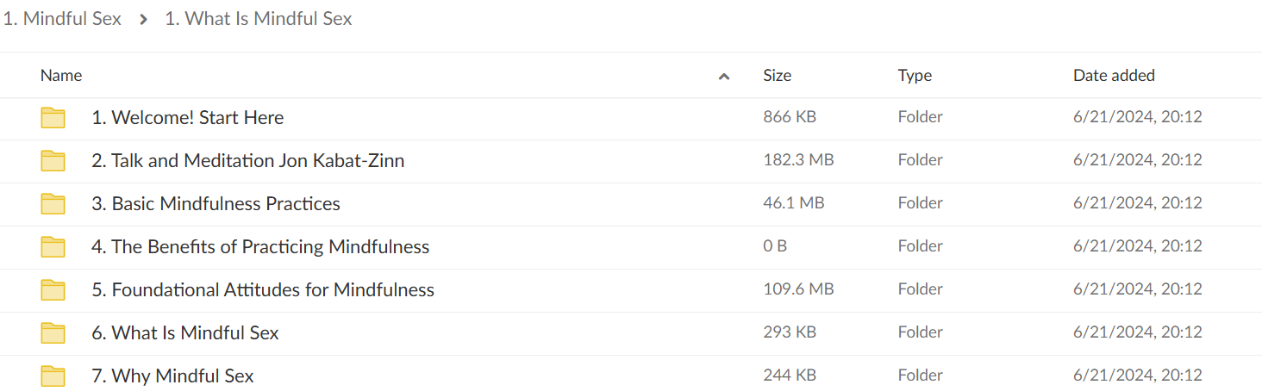Image resolution: width=1262 pixels, height=391 pixels.
Task: Click folder icon for Welcome! Start Here
Action: point(53,118)
